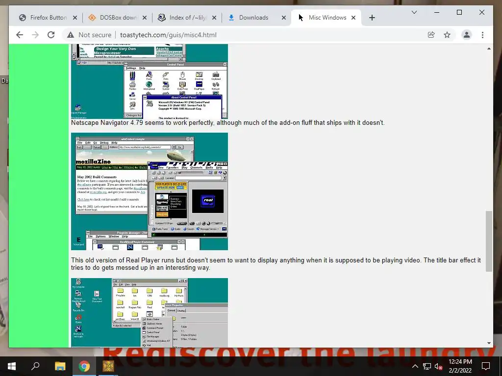Close the Downloads tab
502x376 pixels.
(284, 18)
